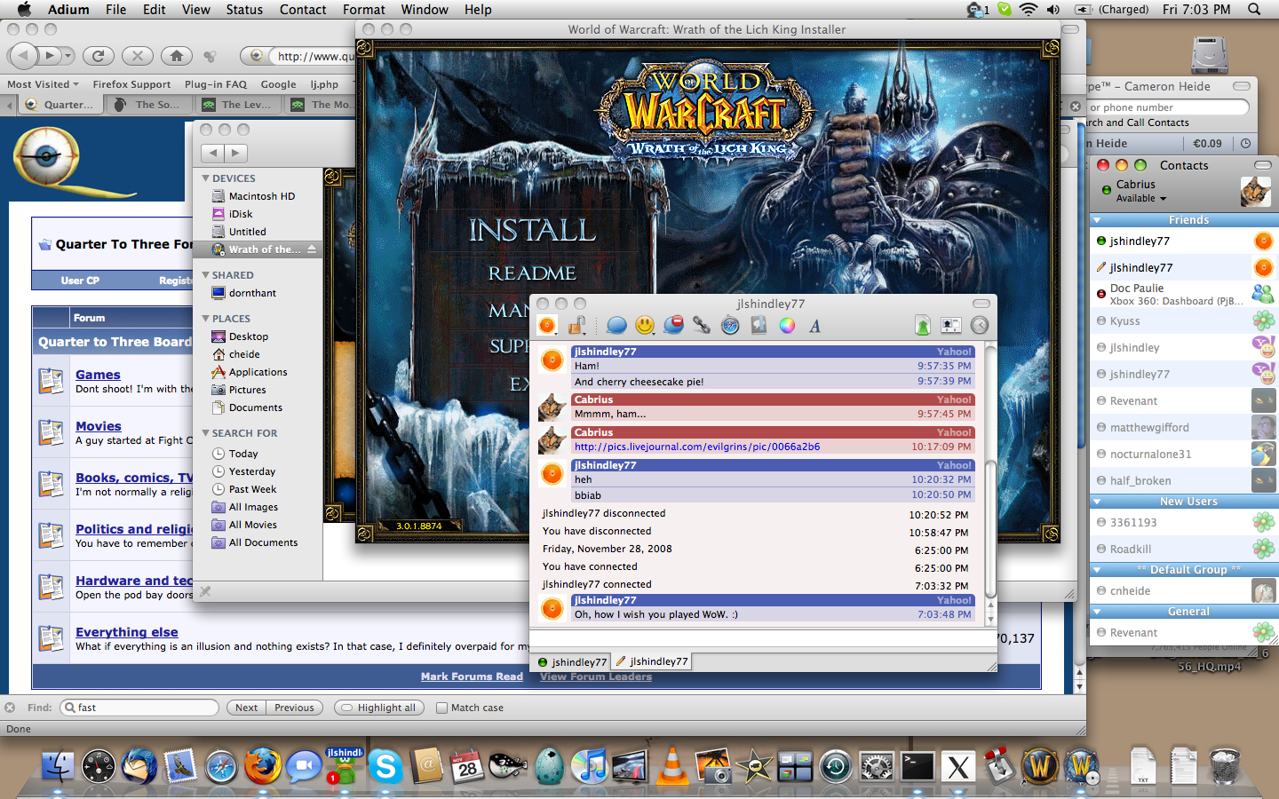Viewport: 1279px width, 799px height.
Task: Collapse the SHARED section in Finder sidebar
Action: tap(206, 275)
